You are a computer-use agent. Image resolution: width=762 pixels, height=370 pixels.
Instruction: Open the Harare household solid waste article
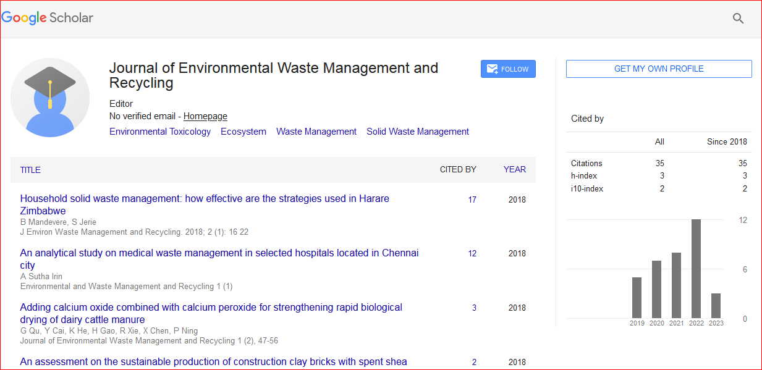205,199
